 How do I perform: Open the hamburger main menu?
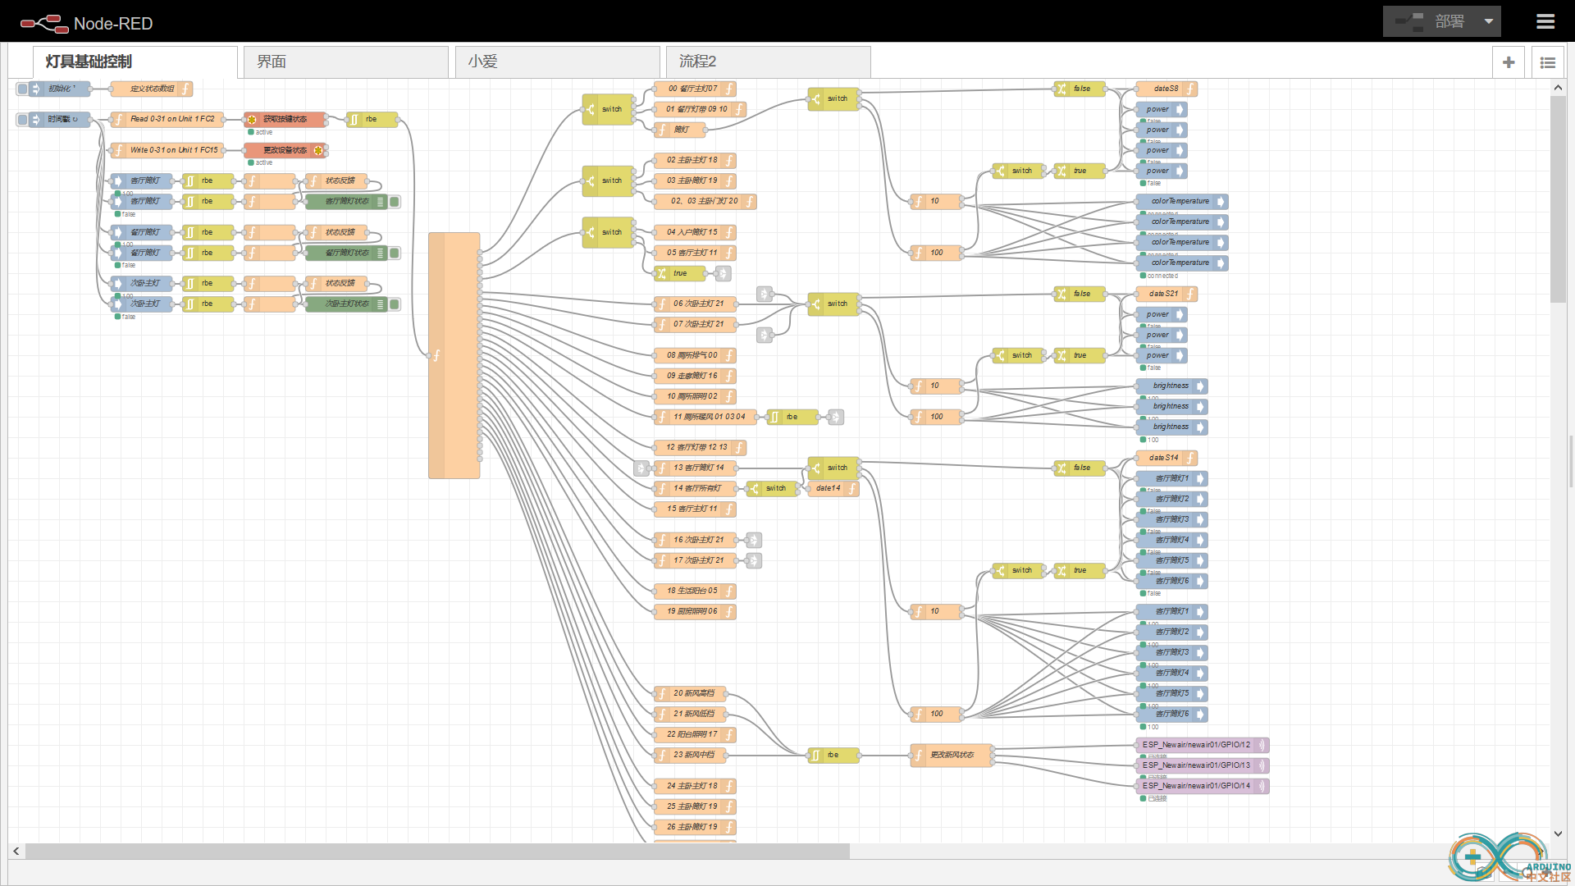tap(1545, 22)
